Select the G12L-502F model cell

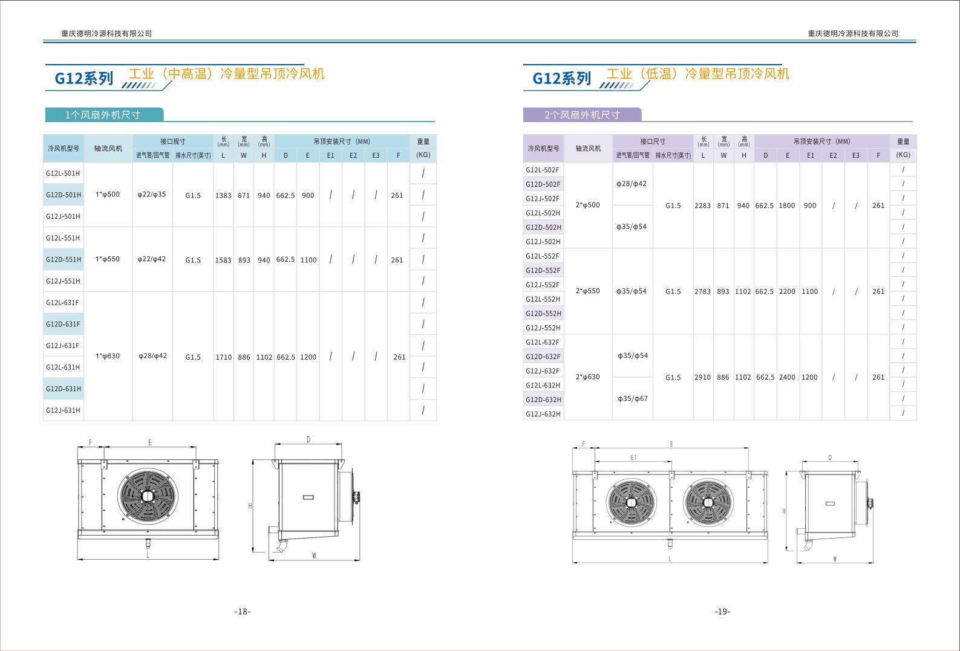click(543, 170)
